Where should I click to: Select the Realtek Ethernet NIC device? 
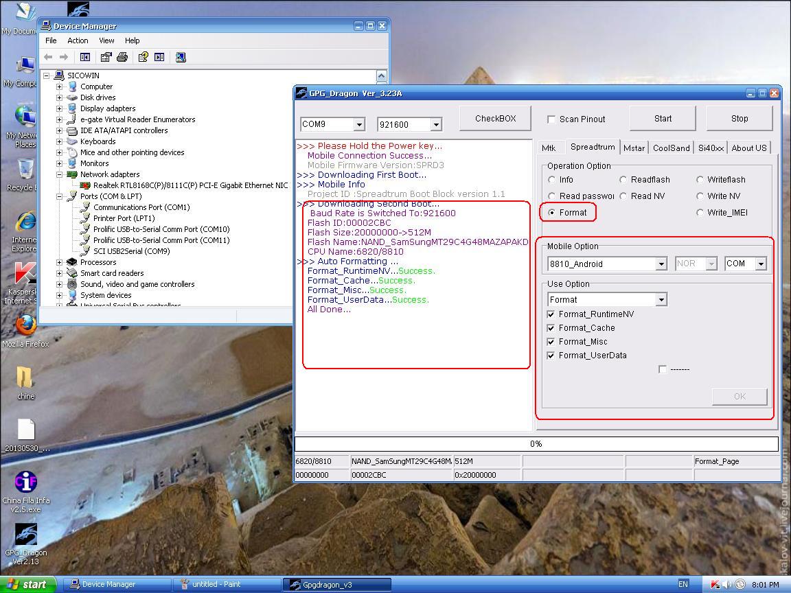pyautogui.click(x=190, y=185)
